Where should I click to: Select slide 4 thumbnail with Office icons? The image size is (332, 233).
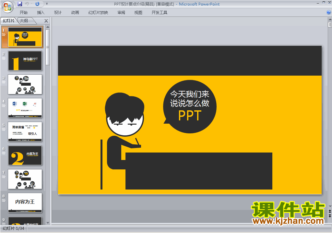click(25, 108)
